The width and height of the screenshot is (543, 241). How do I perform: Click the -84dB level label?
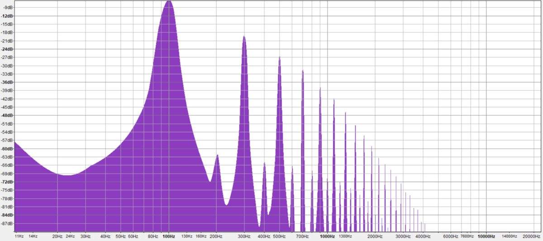click(x=7, y=215)
